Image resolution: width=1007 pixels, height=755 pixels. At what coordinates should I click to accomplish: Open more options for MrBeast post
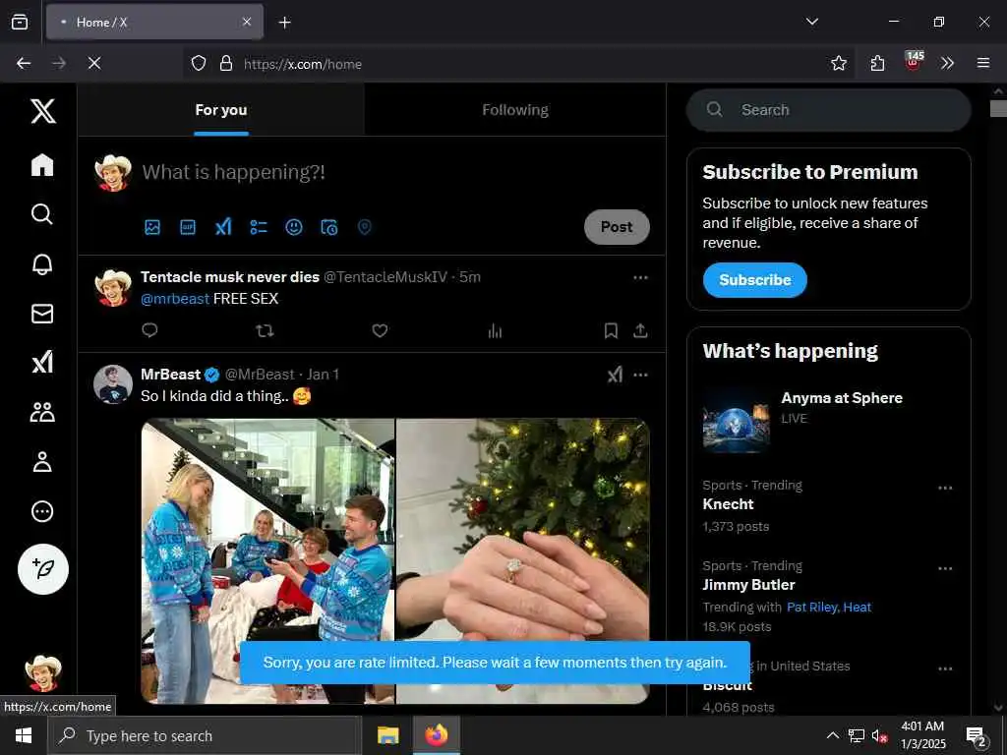click(x=640, y=375)
